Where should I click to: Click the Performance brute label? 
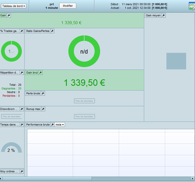point(38,125)
